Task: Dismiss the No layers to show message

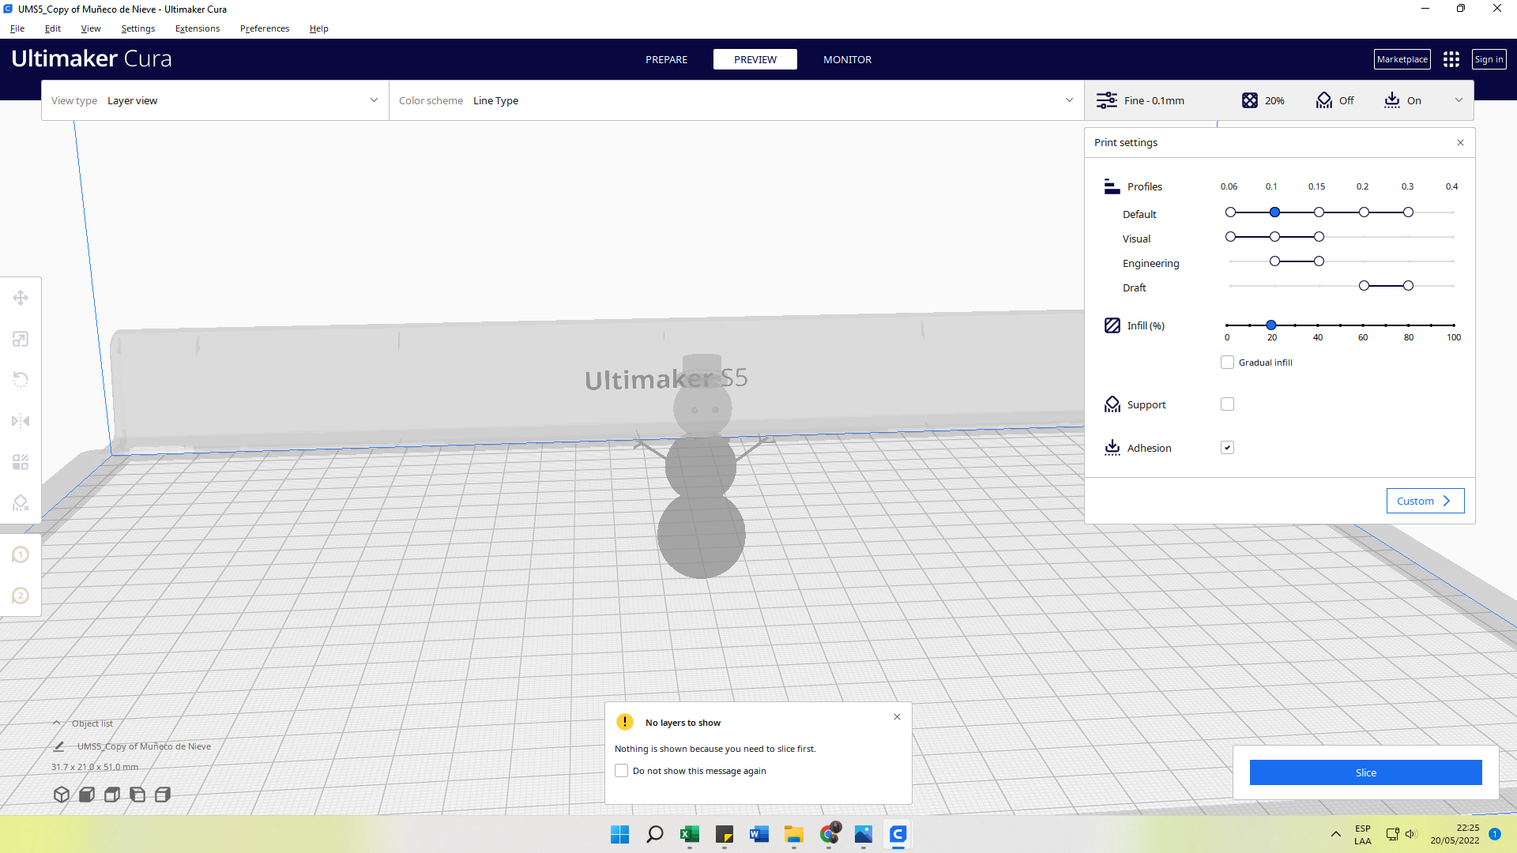Action: (897, 717)
